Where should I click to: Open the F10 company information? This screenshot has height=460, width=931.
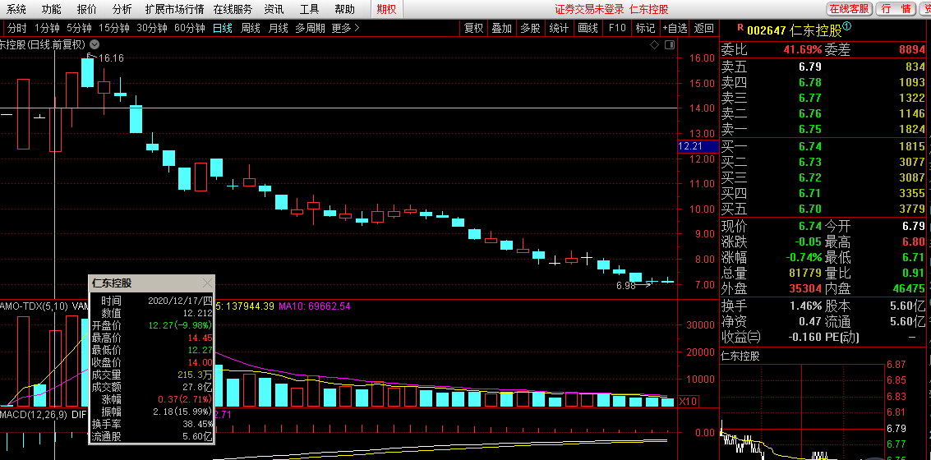click(617, 28)
